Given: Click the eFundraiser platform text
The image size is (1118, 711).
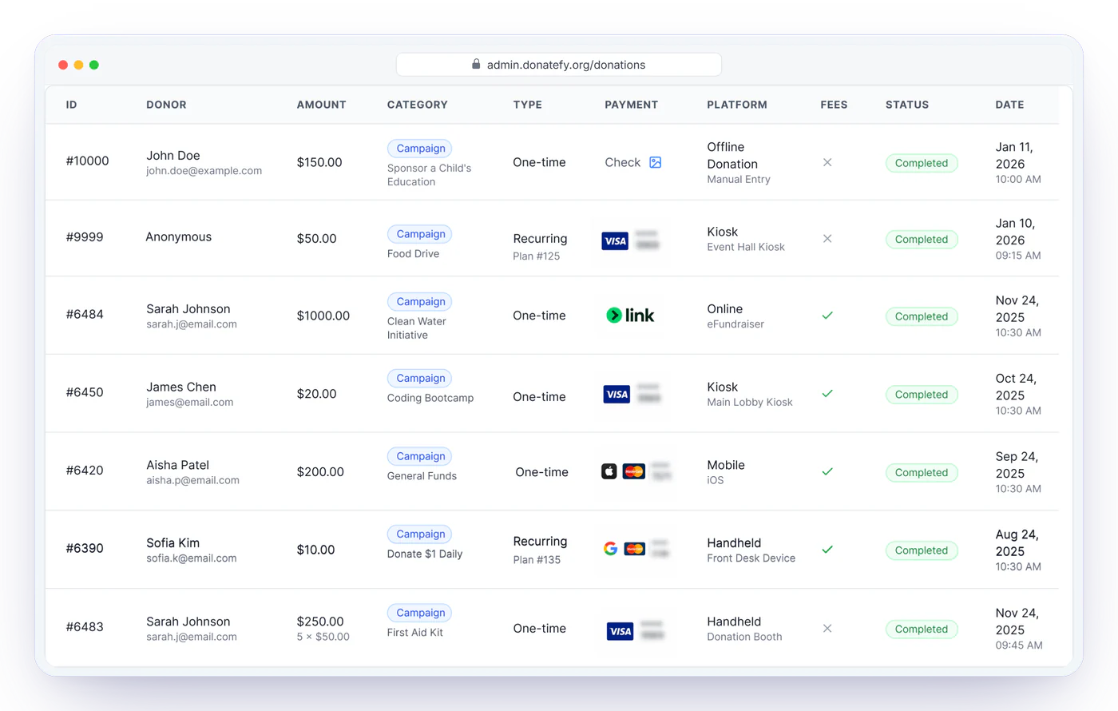Looking at the screenshot, I should pos(735,324).
